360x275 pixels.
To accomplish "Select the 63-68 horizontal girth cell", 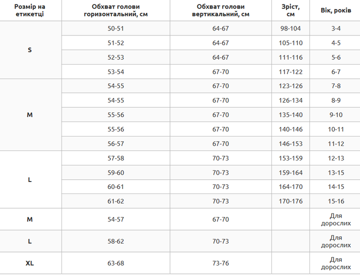I will (115, 263).
